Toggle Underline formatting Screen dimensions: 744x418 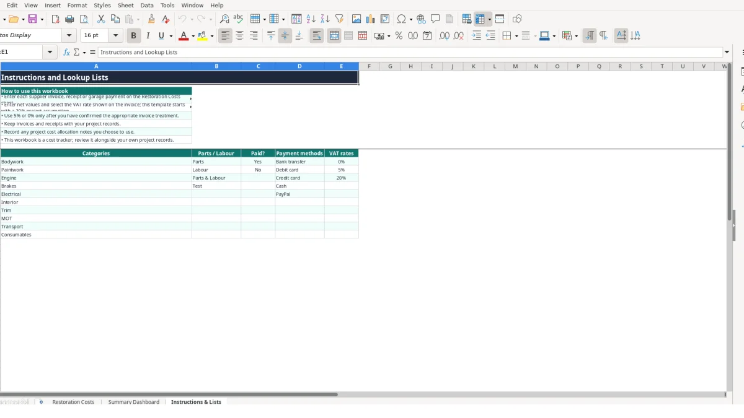162,36
